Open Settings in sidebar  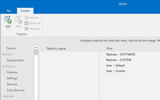[x=12, y=78]
